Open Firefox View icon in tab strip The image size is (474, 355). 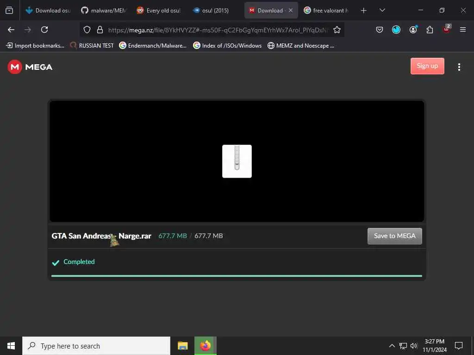tap(9, 10)
